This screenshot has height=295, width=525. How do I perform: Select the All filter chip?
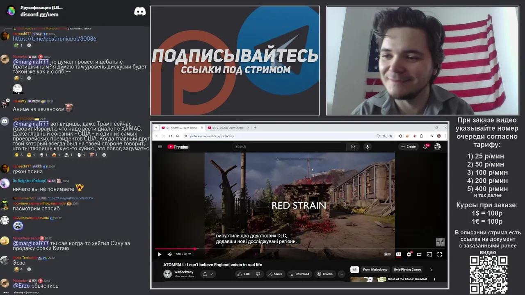(355, 270)
